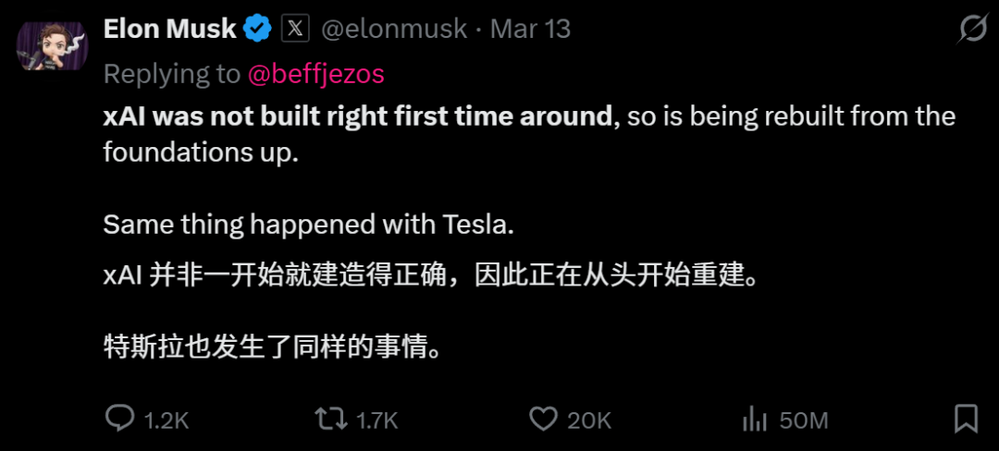Open the views bar chart icon
This screenshot has height=451, width=999.
pos(755,420)
